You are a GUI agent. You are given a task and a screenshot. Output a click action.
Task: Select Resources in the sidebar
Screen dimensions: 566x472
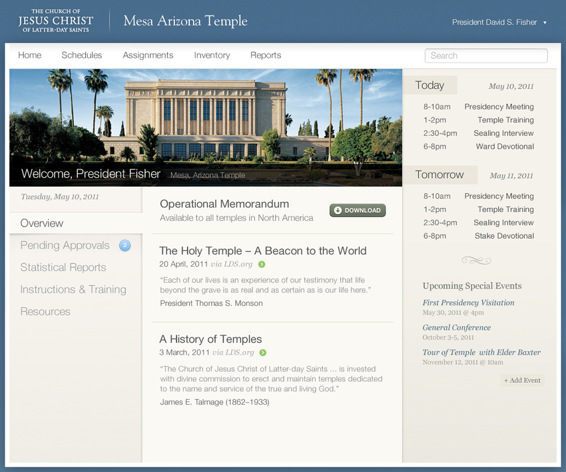coord(45,311)
